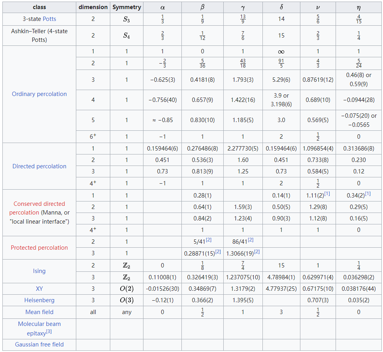Click reference [1] beside 0.34(2)
Image resolution: width=383 pixels, height=352 pixels.
coord(368,194)
